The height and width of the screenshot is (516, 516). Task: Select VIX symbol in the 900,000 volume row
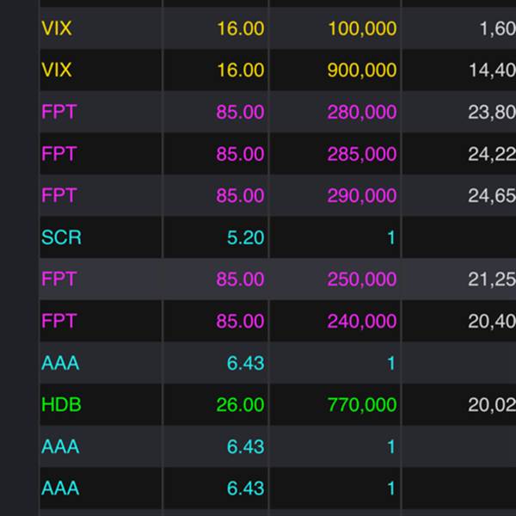pyautogui.click(x=57, y=71)
